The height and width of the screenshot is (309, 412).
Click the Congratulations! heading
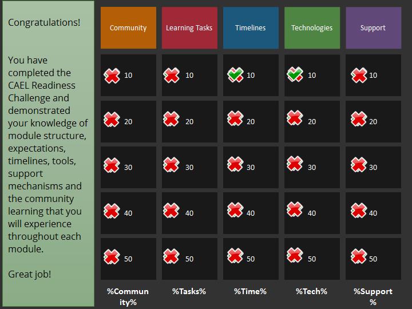pos(44,22)
